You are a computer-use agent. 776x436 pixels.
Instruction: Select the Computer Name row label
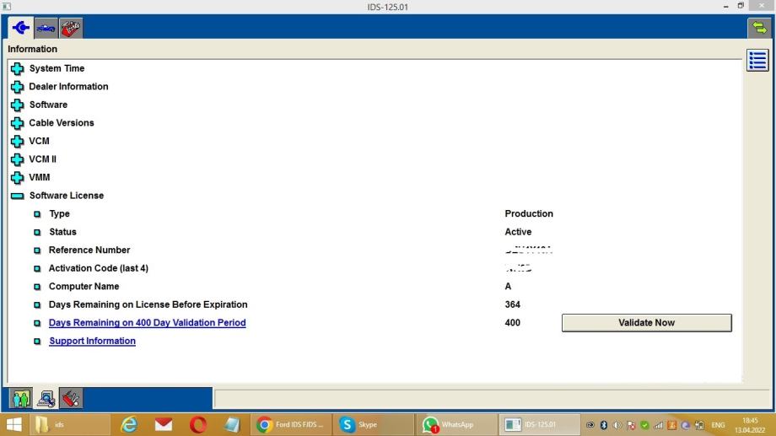(x=84, y=287)
